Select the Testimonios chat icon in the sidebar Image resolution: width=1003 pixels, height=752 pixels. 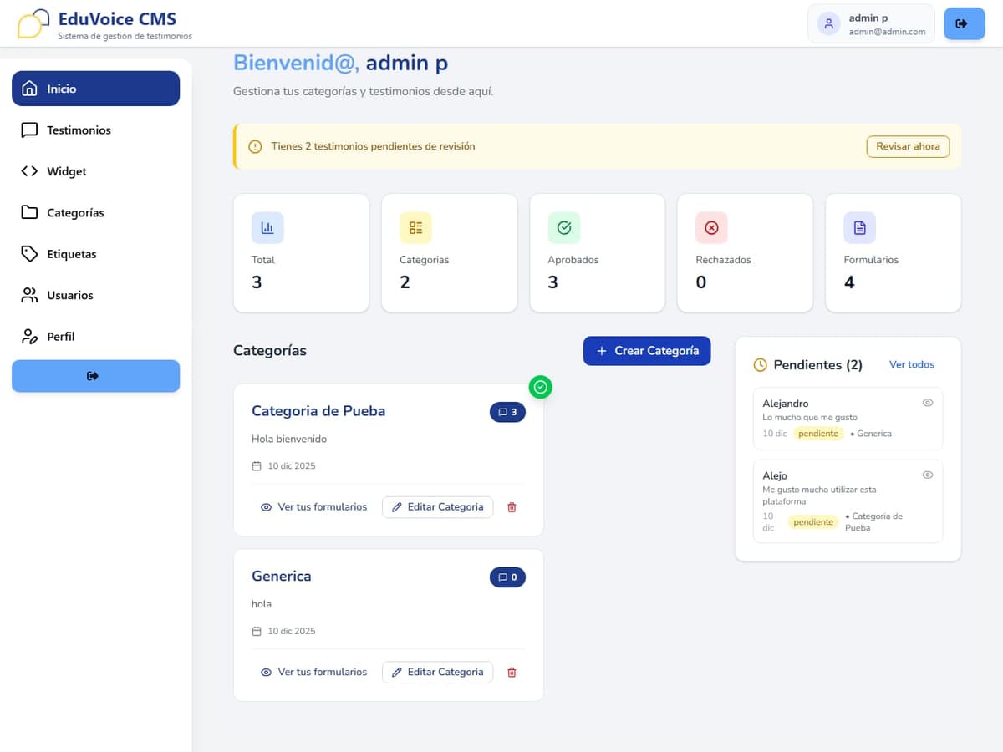(29, 130)
